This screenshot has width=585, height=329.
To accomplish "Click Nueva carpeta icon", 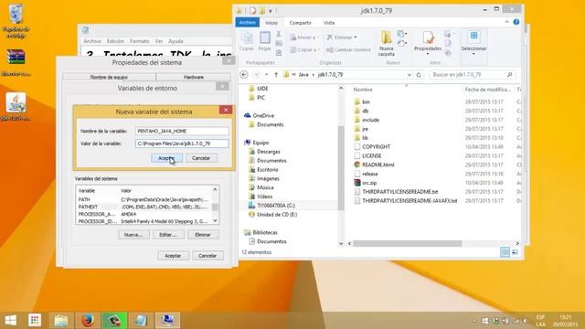I will [386, 44].
